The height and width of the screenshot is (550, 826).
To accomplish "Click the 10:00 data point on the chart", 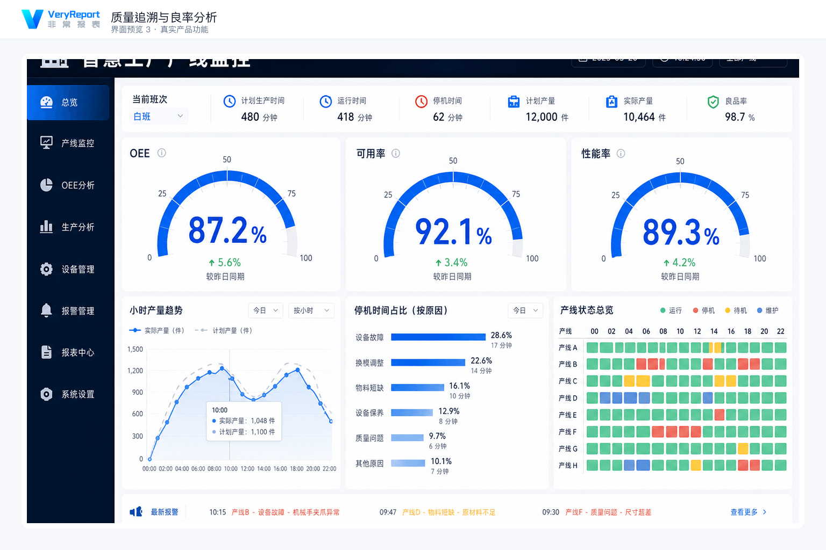I will click(231, 379).
